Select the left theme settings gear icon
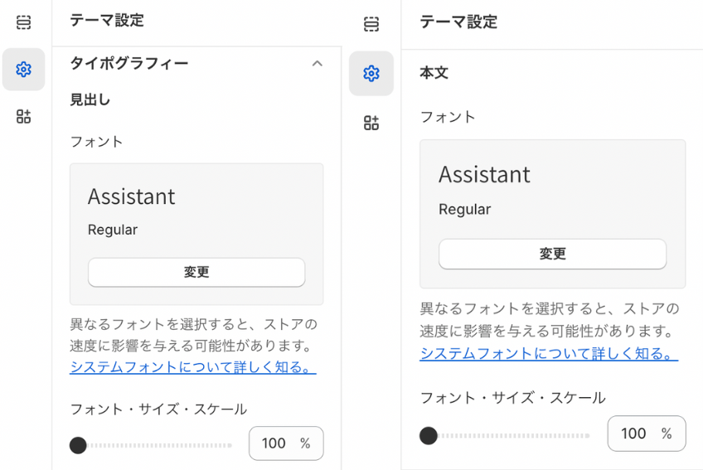This screenshot has width=703, height=470. tap(23, 70)
